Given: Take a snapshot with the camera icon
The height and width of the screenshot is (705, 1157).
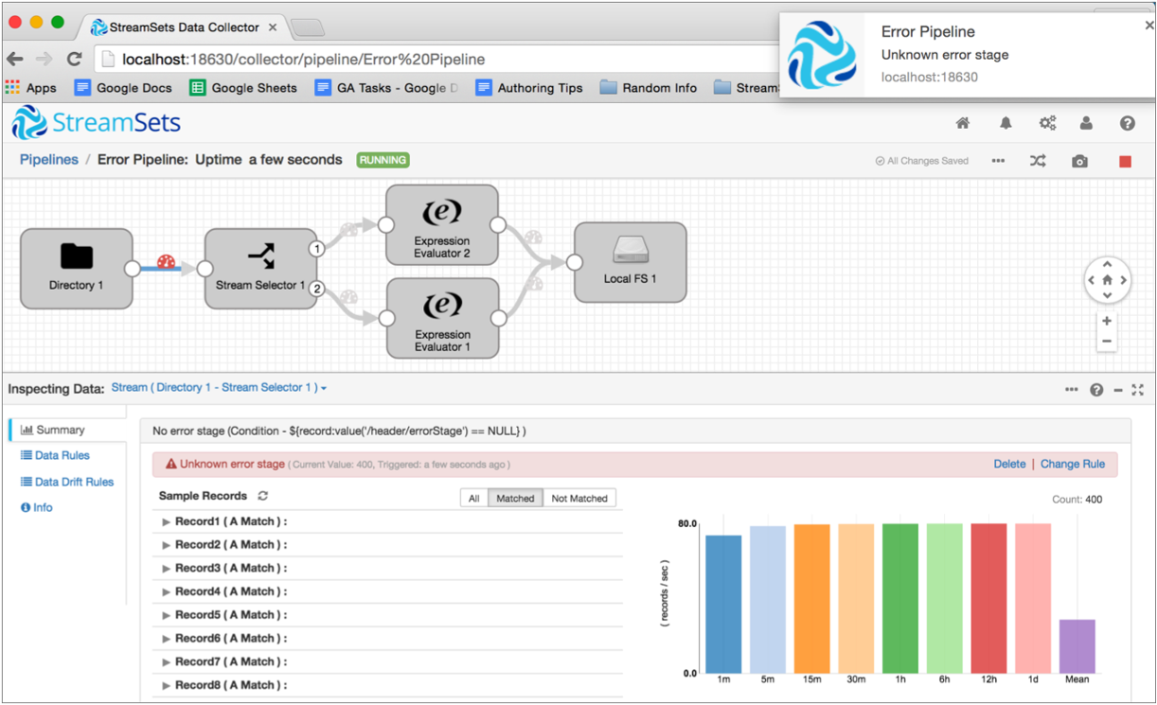Looking at the screenshot, I should click(1079, 162).
